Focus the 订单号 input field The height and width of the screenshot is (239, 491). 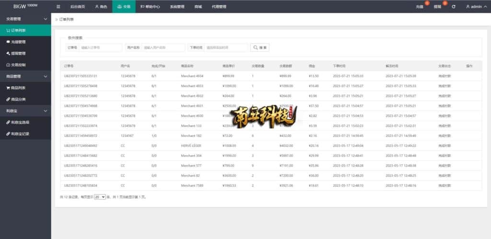click(101, 47)
